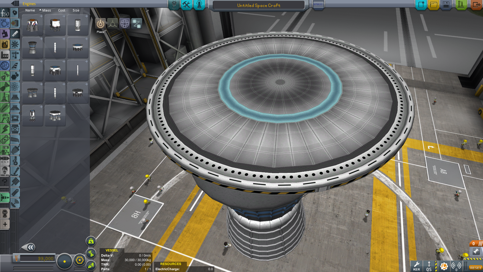Collapse the parts panel with top arrow
The image size is (483, 272).
[x=15, y=3]
